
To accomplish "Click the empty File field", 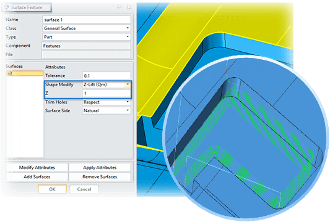I will click(x=86, y=54).
